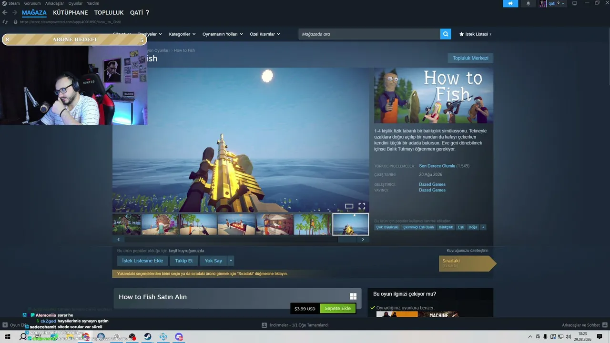Open Steam announcements megaphone button
610x343 pixels.
[x=510, y=3]
